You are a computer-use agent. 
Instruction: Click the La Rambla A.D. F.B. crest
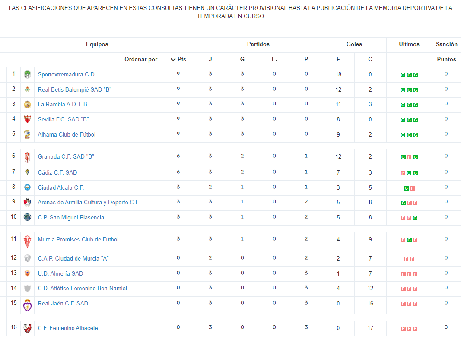27,104
